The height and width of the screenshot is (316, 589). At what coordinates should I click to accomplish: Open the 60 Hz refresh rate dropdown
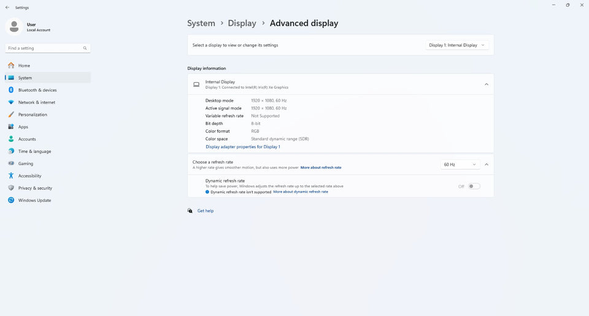point(460,165)
